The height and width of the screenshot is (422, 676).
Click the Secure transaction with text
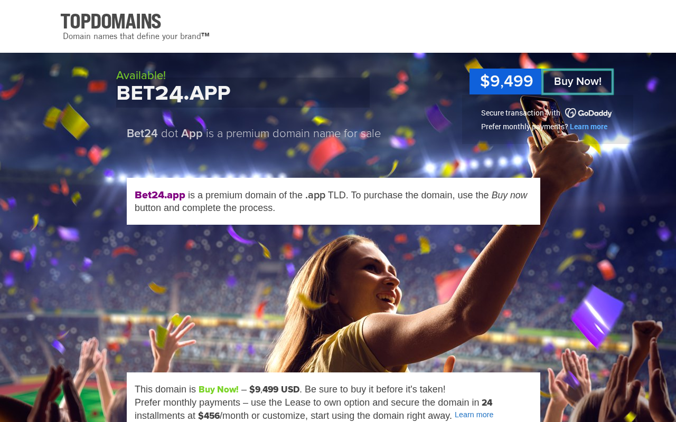[x=521, y=113]
